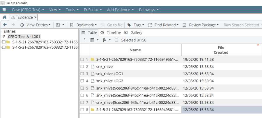Screen dimensions: 262x118
Task: Select CFRO Test A - LX01 entry
Action: coord(24,37)
